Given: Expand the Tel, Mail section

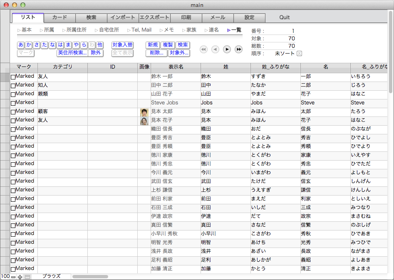Looking at the screenshot, I should tap(129, 30).
